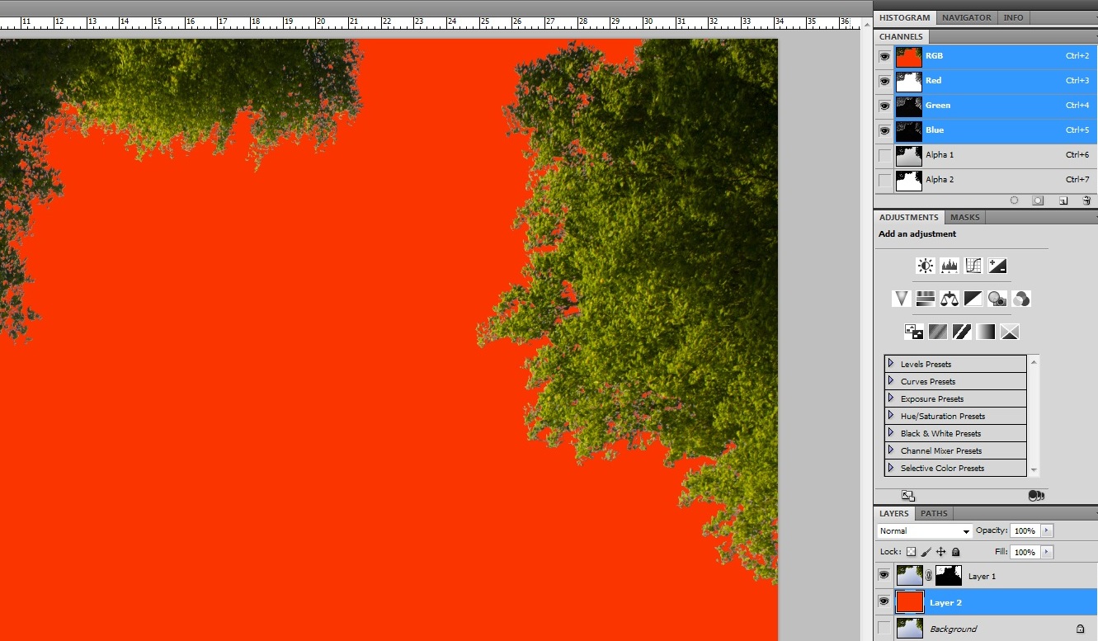Image resolution: width=1098 pixels, height=641 pixels.
Task: Hide the Blue channel
Action: 885,130
